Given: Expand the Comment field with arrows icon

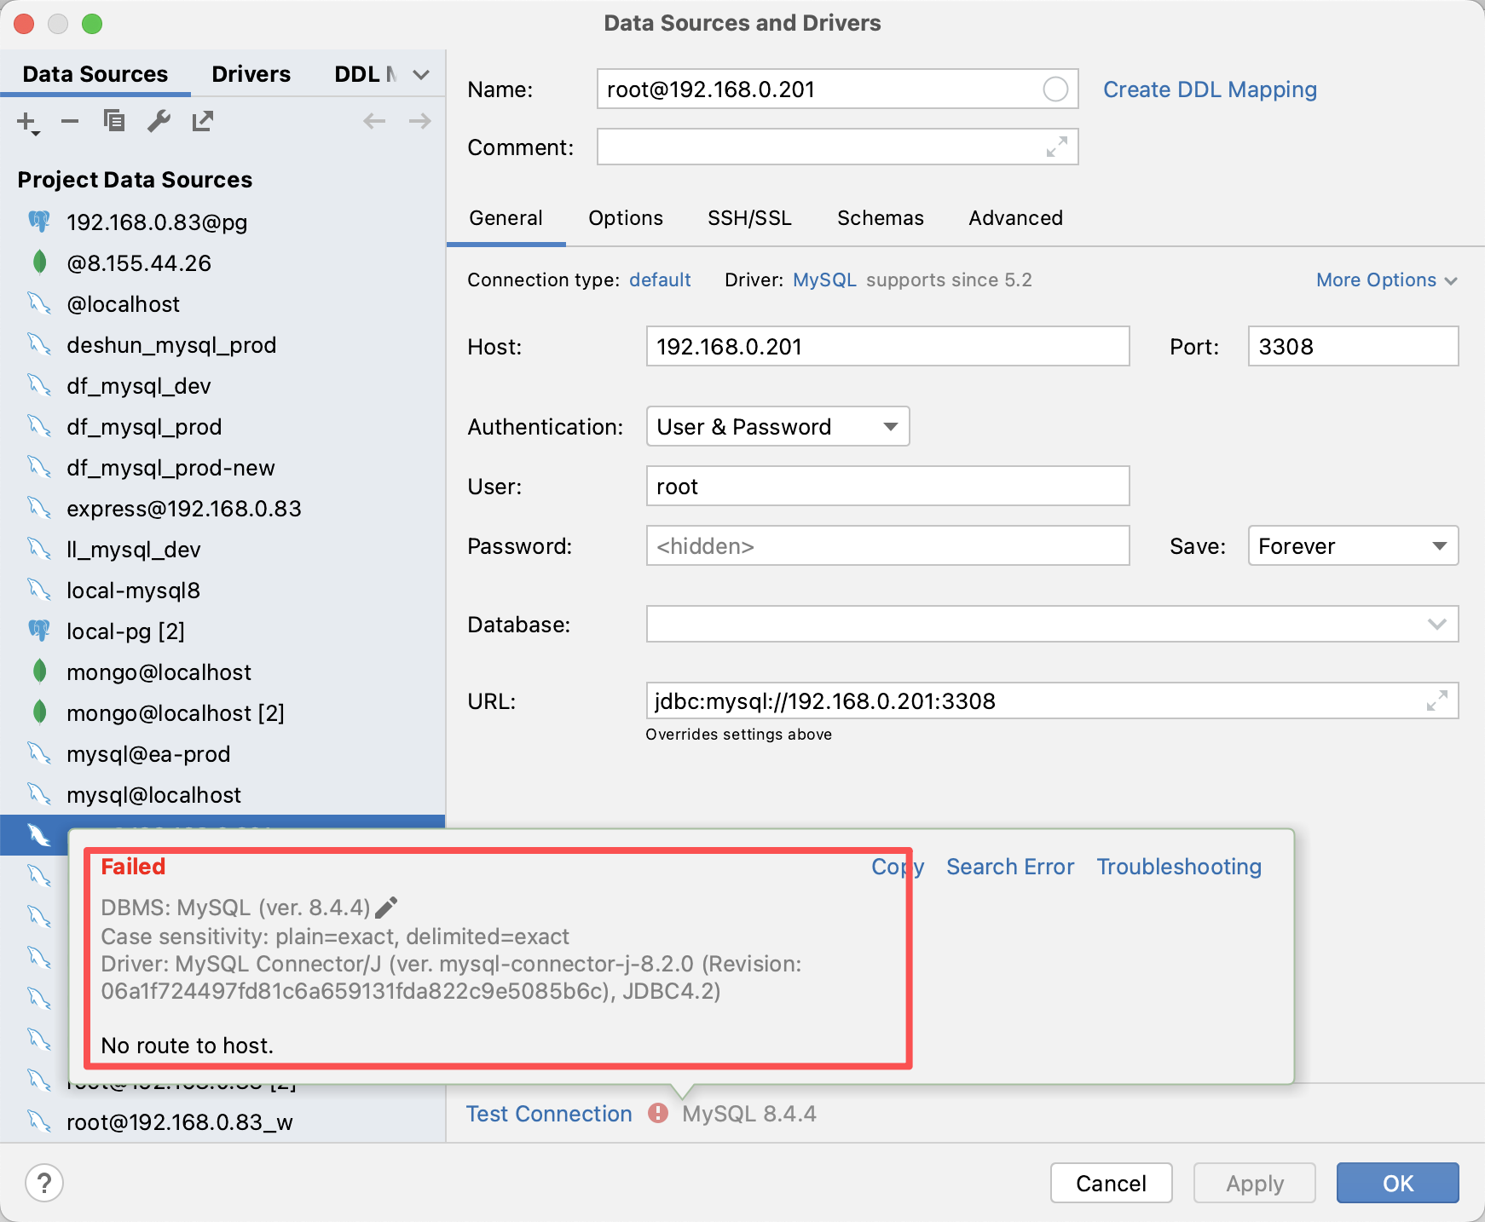Looking at the screenshot, I should (1056, 147).
